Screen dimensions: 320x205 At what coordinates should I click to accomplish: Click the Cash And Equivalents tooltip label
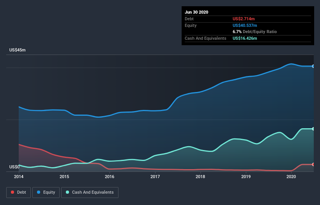pyautogui.click(x=205, y=38)
